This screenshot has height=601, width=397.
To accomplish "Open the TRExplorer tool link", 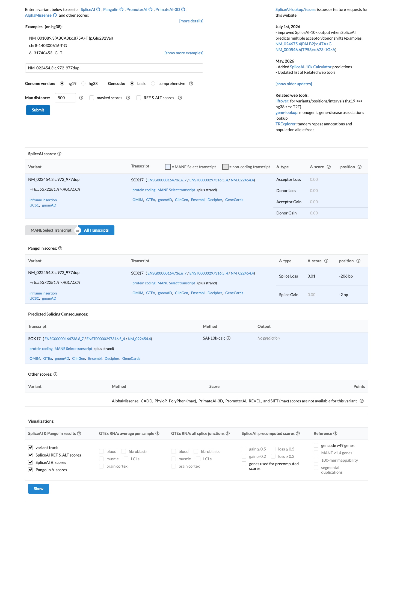I will coord(285,124).
